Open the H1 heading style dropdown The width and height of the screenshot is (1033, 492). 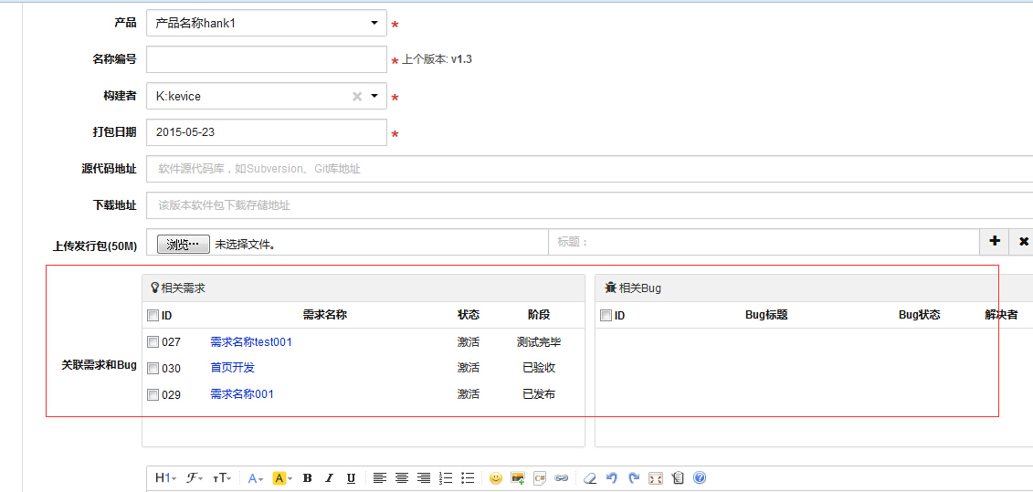165,478
